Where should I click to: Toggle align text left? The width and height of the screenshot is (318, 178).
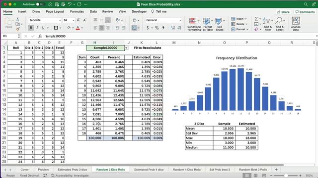[95, 28]
